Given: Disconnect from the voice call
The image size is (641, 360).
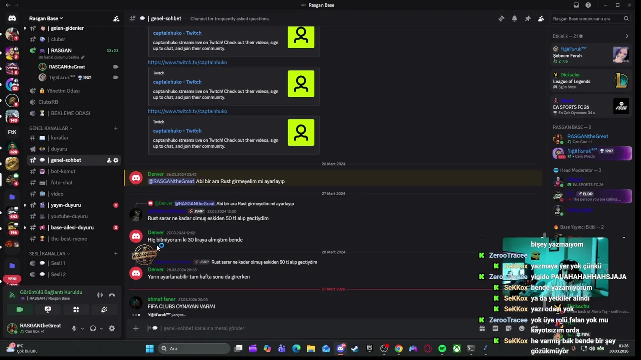Looking at the screenshot, I should pyautogui.click(x=112, y=295).
